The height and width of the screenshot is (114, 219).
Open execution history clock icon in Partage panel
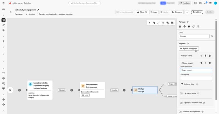click(198, 27)
